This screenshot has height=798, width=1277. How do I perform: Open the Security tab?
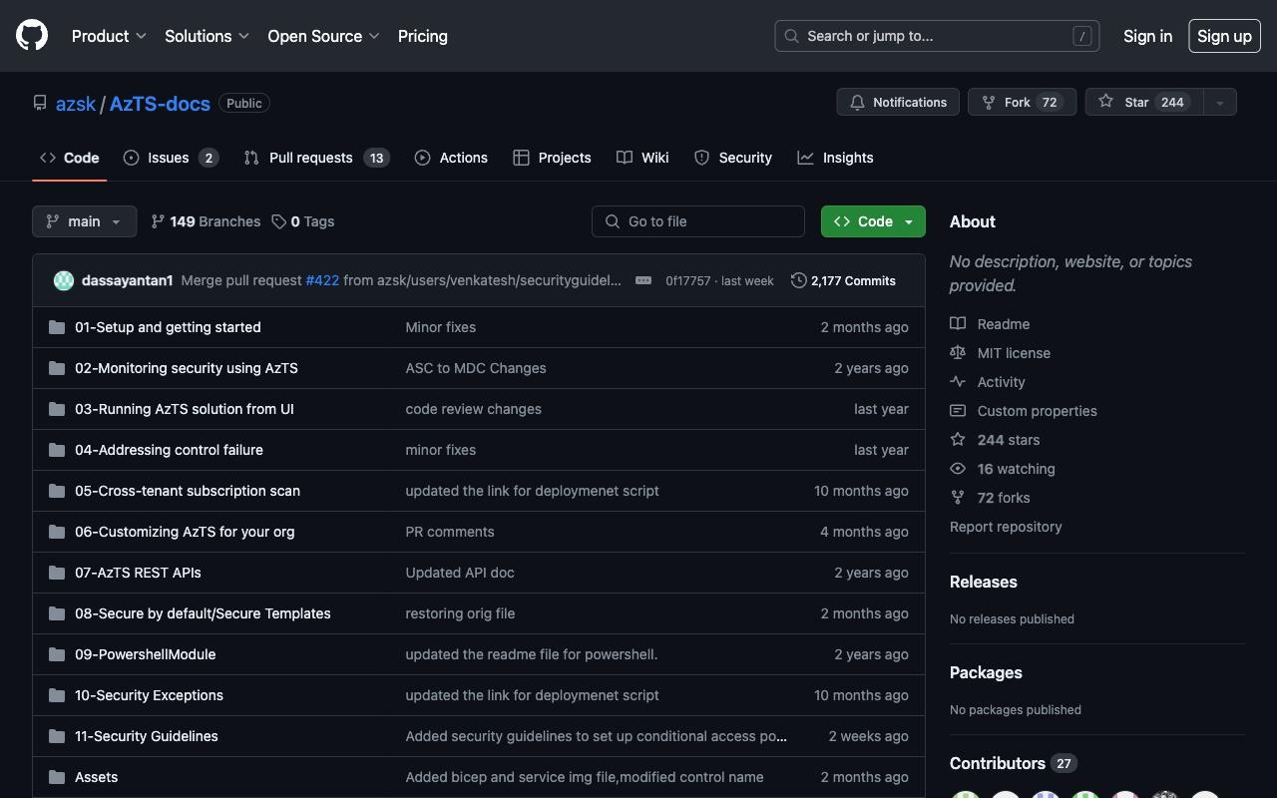[732, 158]
